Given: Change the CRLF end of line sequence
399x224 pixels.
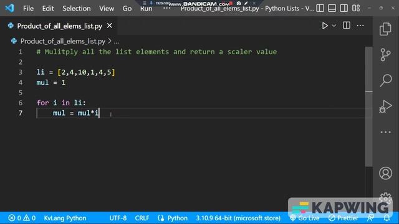Looking at the screenshot, I should coord(142,218).
